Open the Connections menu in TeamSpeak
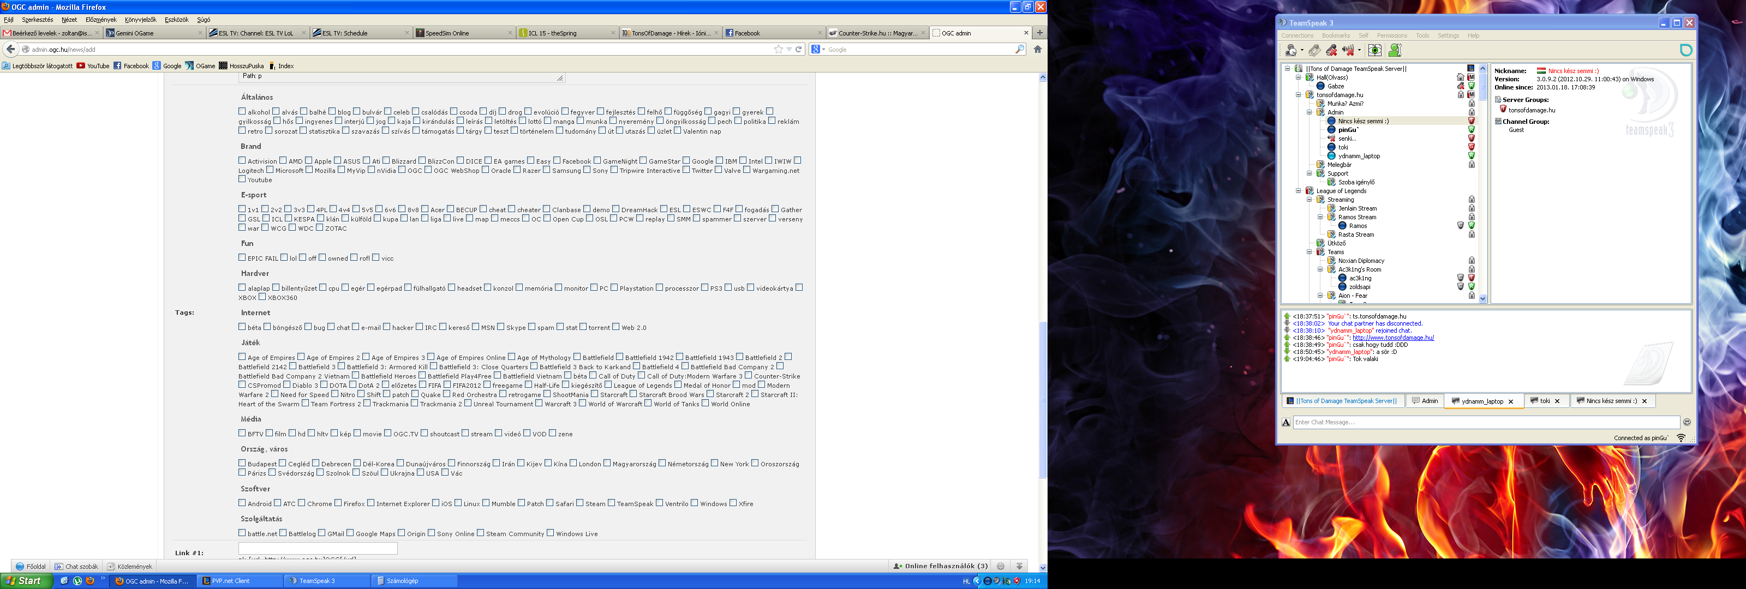Viewport: 1746px width, 589px height. 1297,35
